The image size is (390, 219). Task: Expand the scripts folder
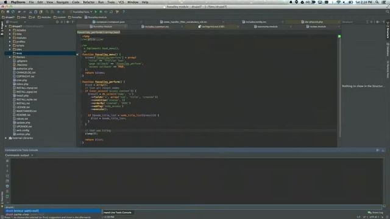(x=10, y=46)
